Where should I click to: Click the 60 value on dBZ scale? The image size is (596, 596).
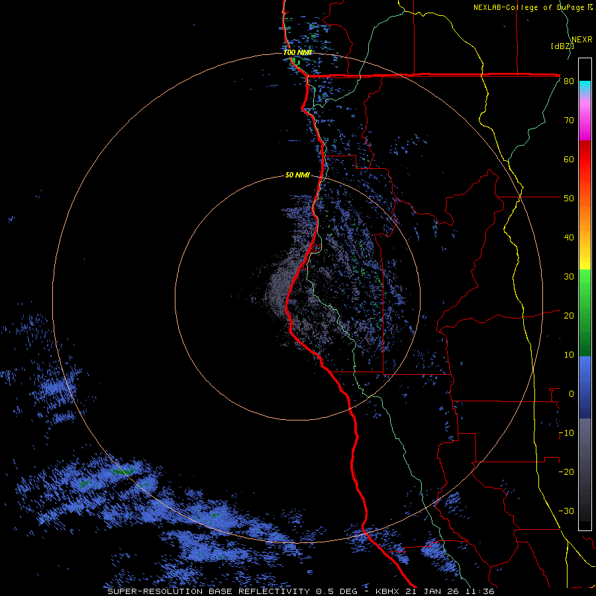point(569,159)
